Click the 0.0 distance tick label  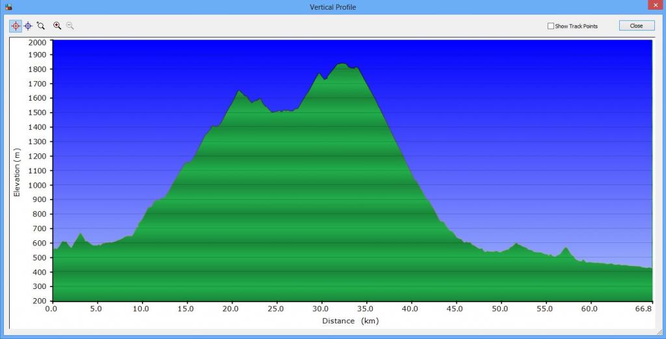tap(51, 309)
